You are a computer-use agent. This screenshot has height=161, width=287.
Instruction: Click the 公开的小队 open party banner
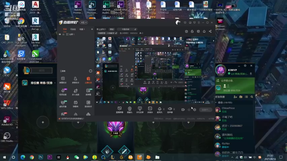point(235,86)
